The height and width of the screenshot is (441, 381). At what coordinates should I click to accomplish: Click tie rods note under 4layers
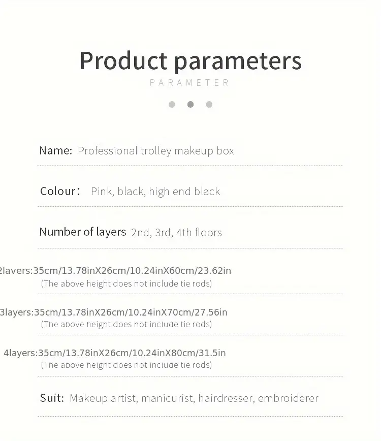pos(126,365)
